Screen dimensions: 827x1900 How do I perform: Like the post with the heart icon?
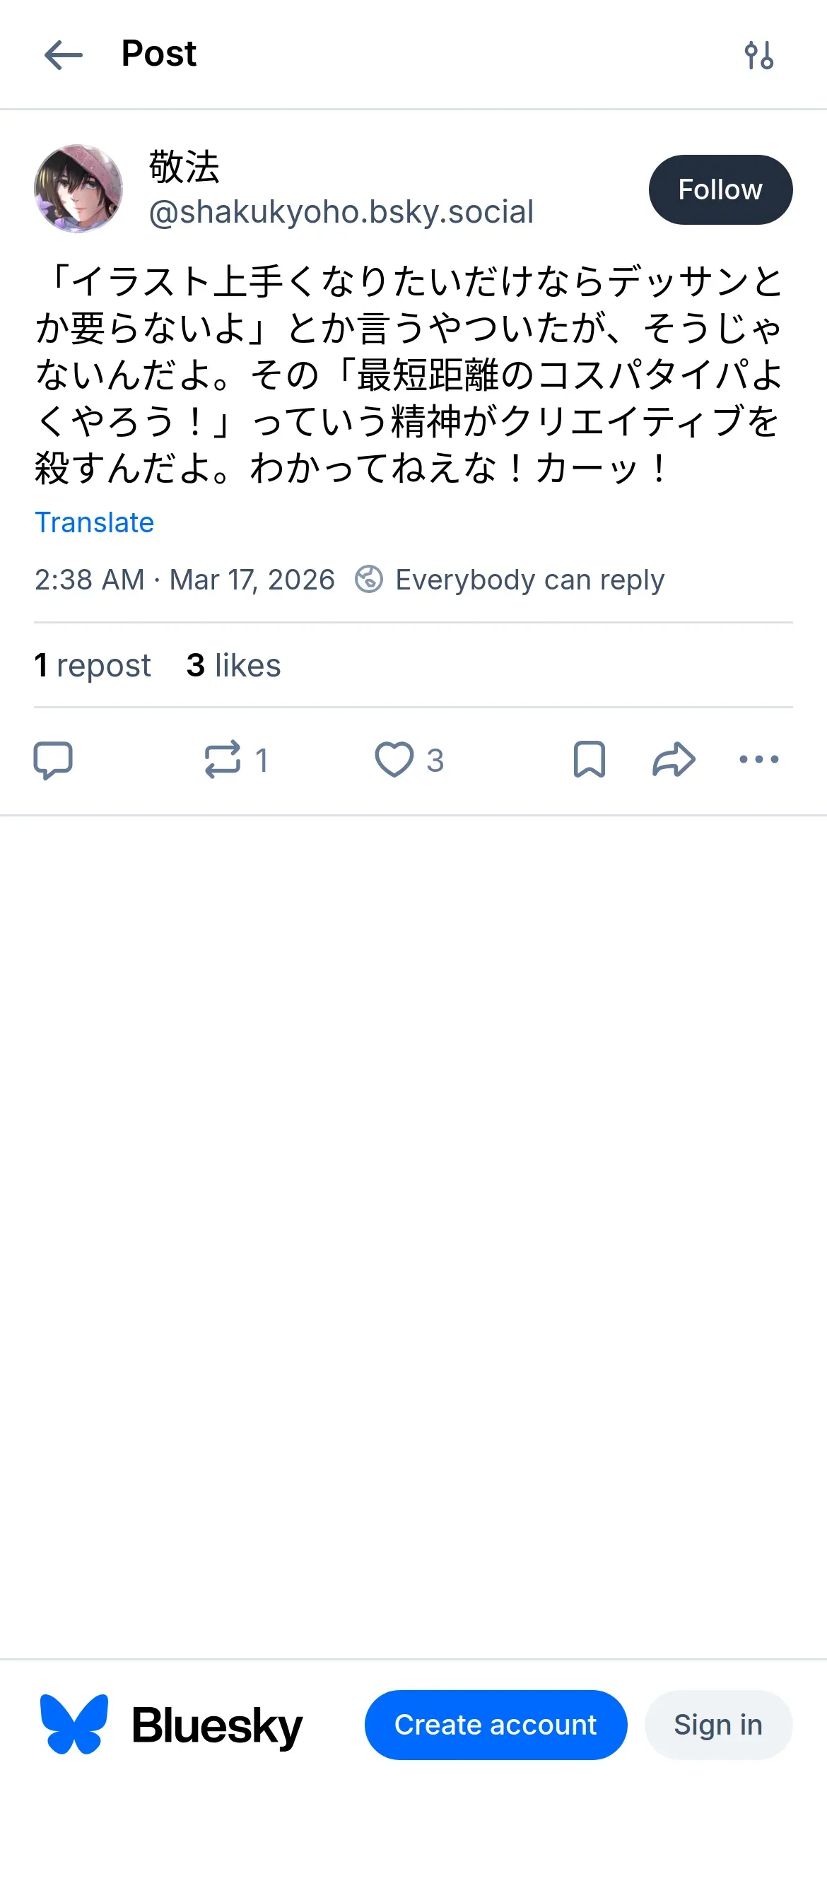394,760
